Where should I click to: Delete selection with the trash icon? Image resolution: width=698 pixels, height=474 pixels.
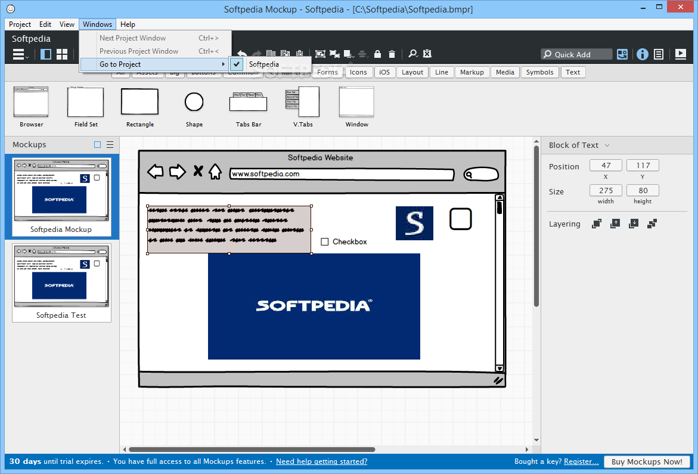coord(392,54)
